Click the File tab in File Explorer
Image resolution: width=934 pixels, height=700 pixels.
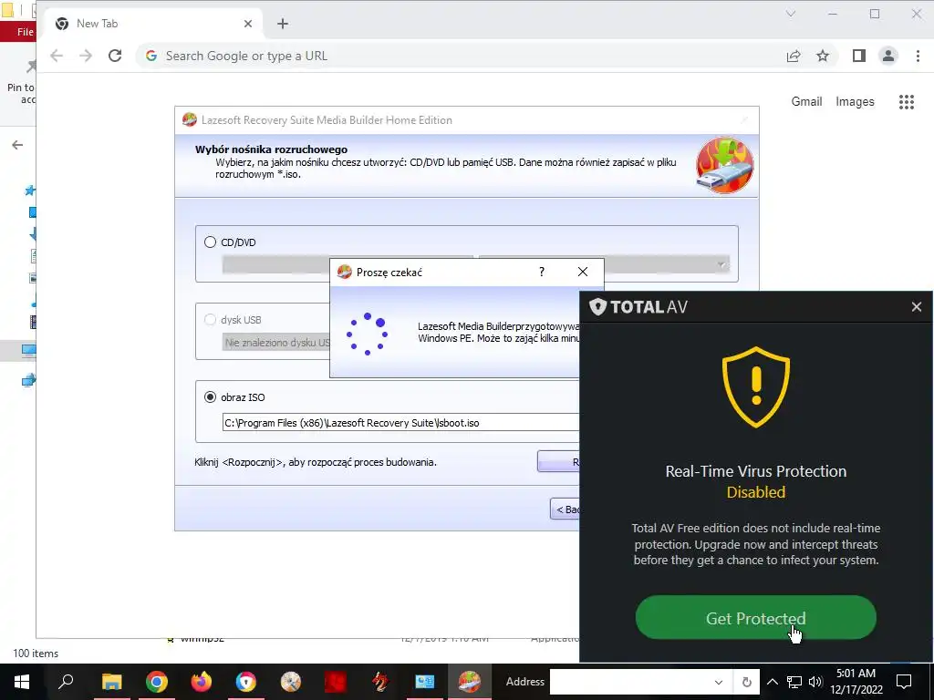(25, 32)
